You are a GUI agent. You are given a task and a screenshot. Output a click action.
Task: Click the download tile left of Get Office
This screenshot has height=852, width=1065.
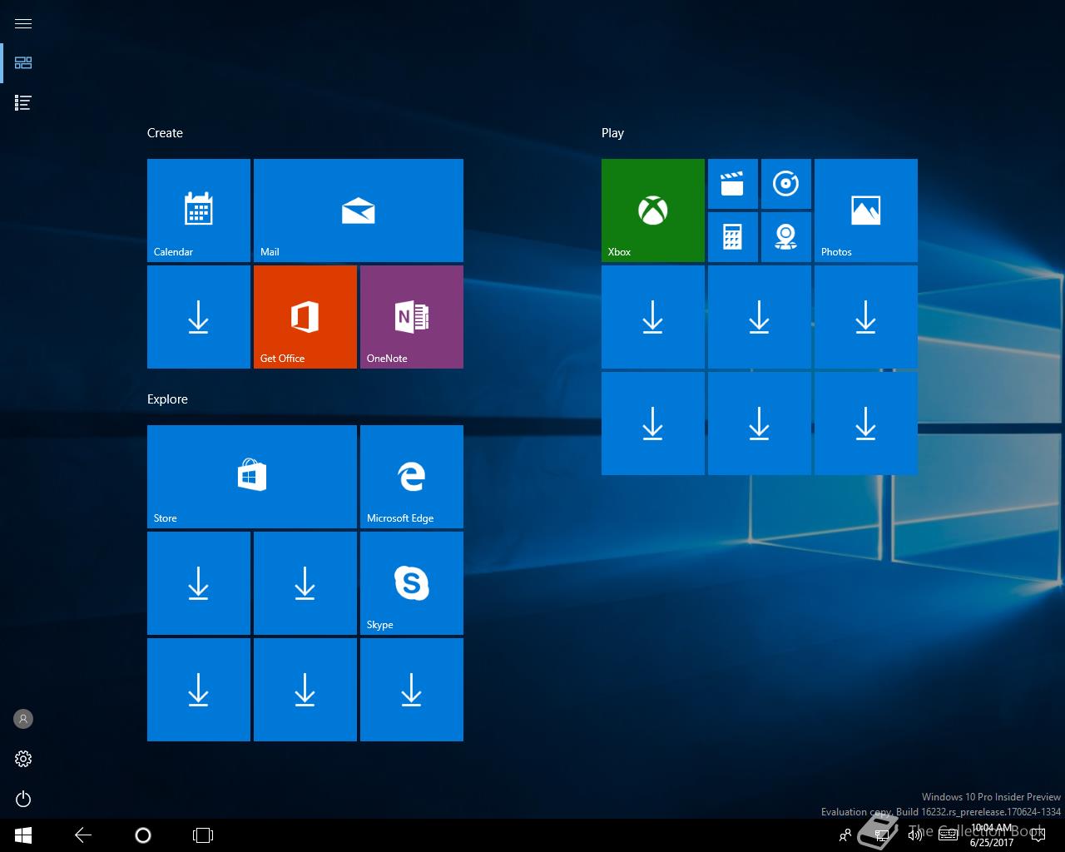199,317
